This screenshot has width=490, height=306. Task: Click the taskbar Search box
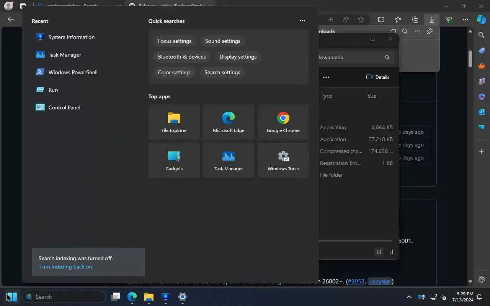[64, 297]
